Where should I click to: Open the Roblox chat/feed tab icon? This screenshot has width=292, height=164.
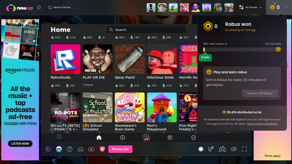(x=170, y=138)
